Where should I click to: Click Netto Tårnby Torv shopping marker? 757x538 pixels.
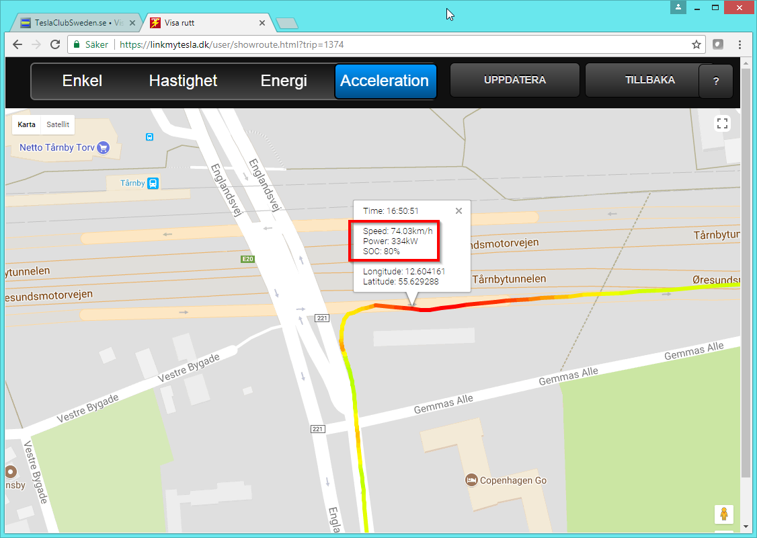point(103,147)
